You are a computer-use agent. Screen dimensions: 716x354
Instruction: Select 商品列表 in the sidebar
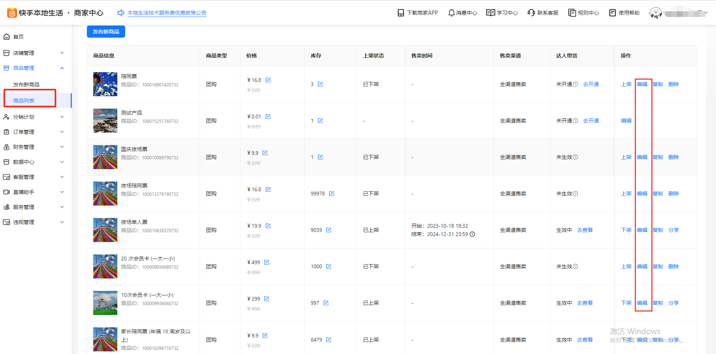24,101
